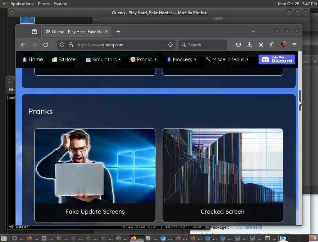Click the Fake Update Screens caption
The height and width of the screenshot is (242, 318).
pos(95,212)
